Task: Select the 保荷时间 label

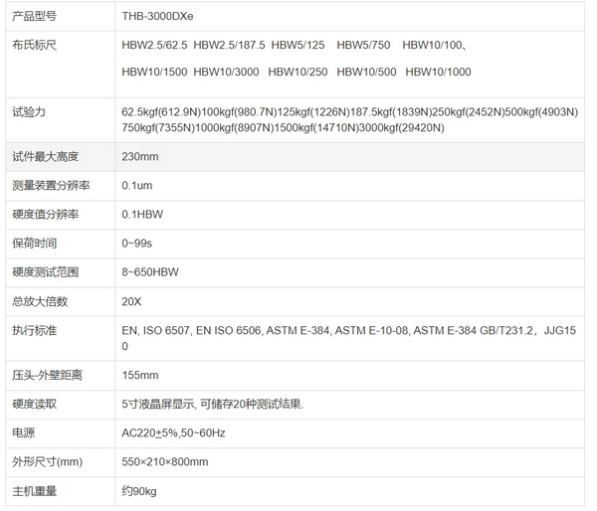Action: [34, 244]
